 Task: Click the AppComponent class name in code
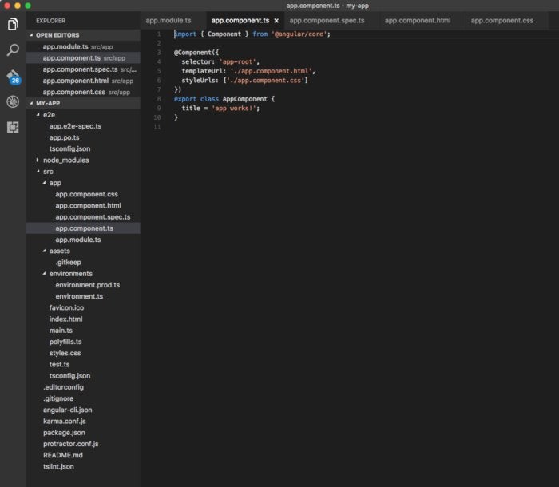(x=244, y=99)
